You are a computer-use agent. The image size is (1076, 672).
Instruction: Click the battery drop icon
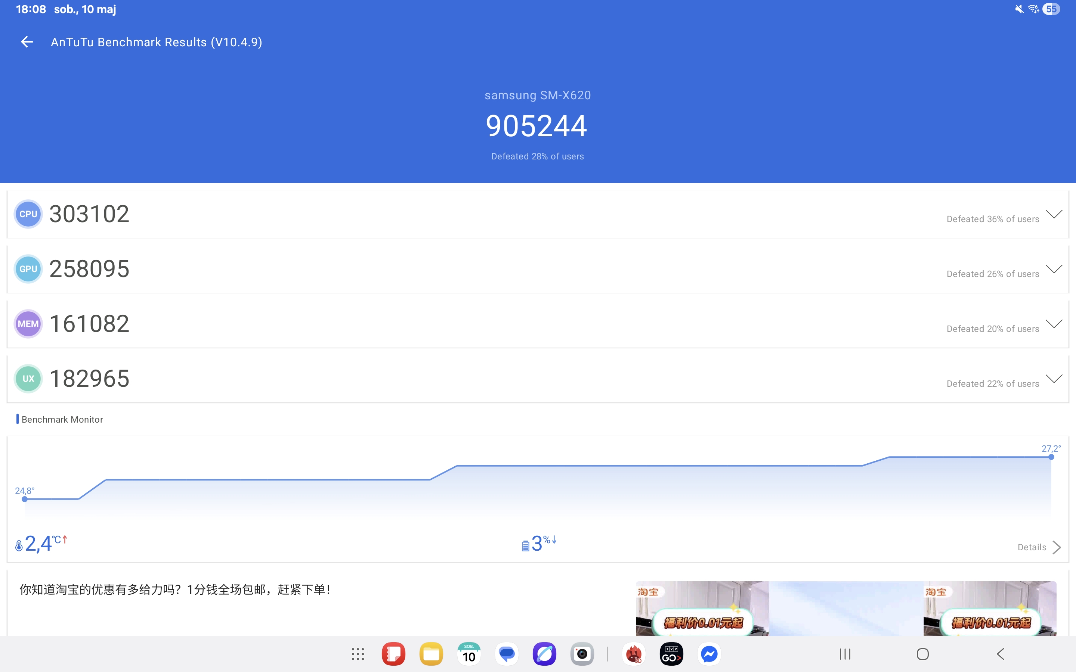click(525, 546)
